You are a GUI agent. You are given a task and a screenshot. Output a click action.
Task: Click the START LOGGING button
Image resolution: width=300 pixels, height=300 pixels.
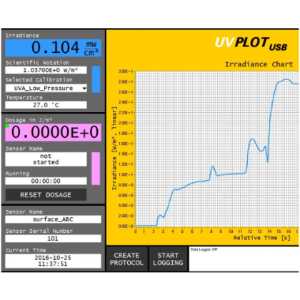click(x=168, y=259)
